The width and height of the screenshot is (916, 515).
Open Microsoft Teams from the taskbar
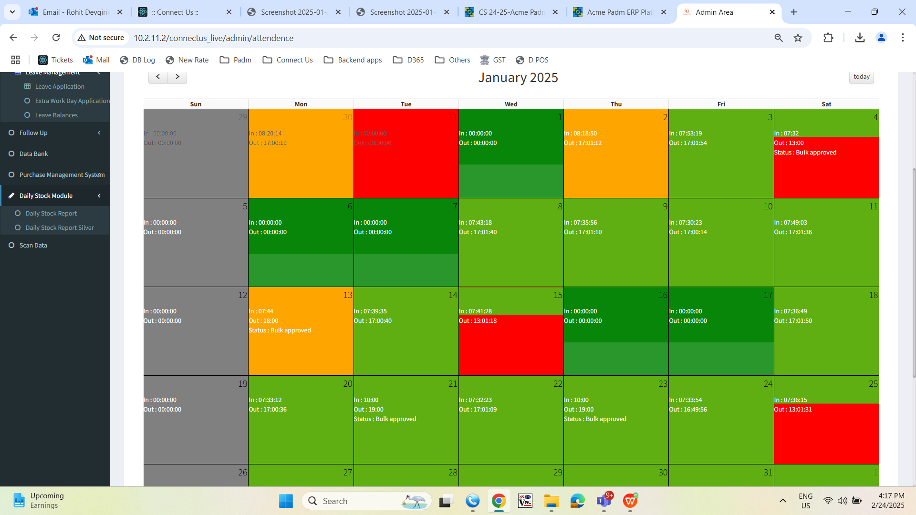tap(604, 501)
